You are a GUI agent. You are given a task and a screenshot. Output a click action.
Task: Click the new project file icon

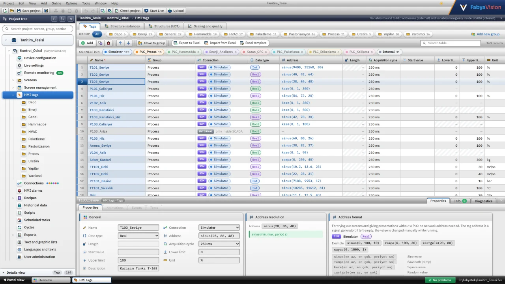[5, 11]
